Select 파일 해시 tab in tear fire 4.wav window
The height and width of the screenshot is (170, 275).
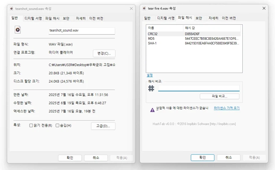(185, 18)
